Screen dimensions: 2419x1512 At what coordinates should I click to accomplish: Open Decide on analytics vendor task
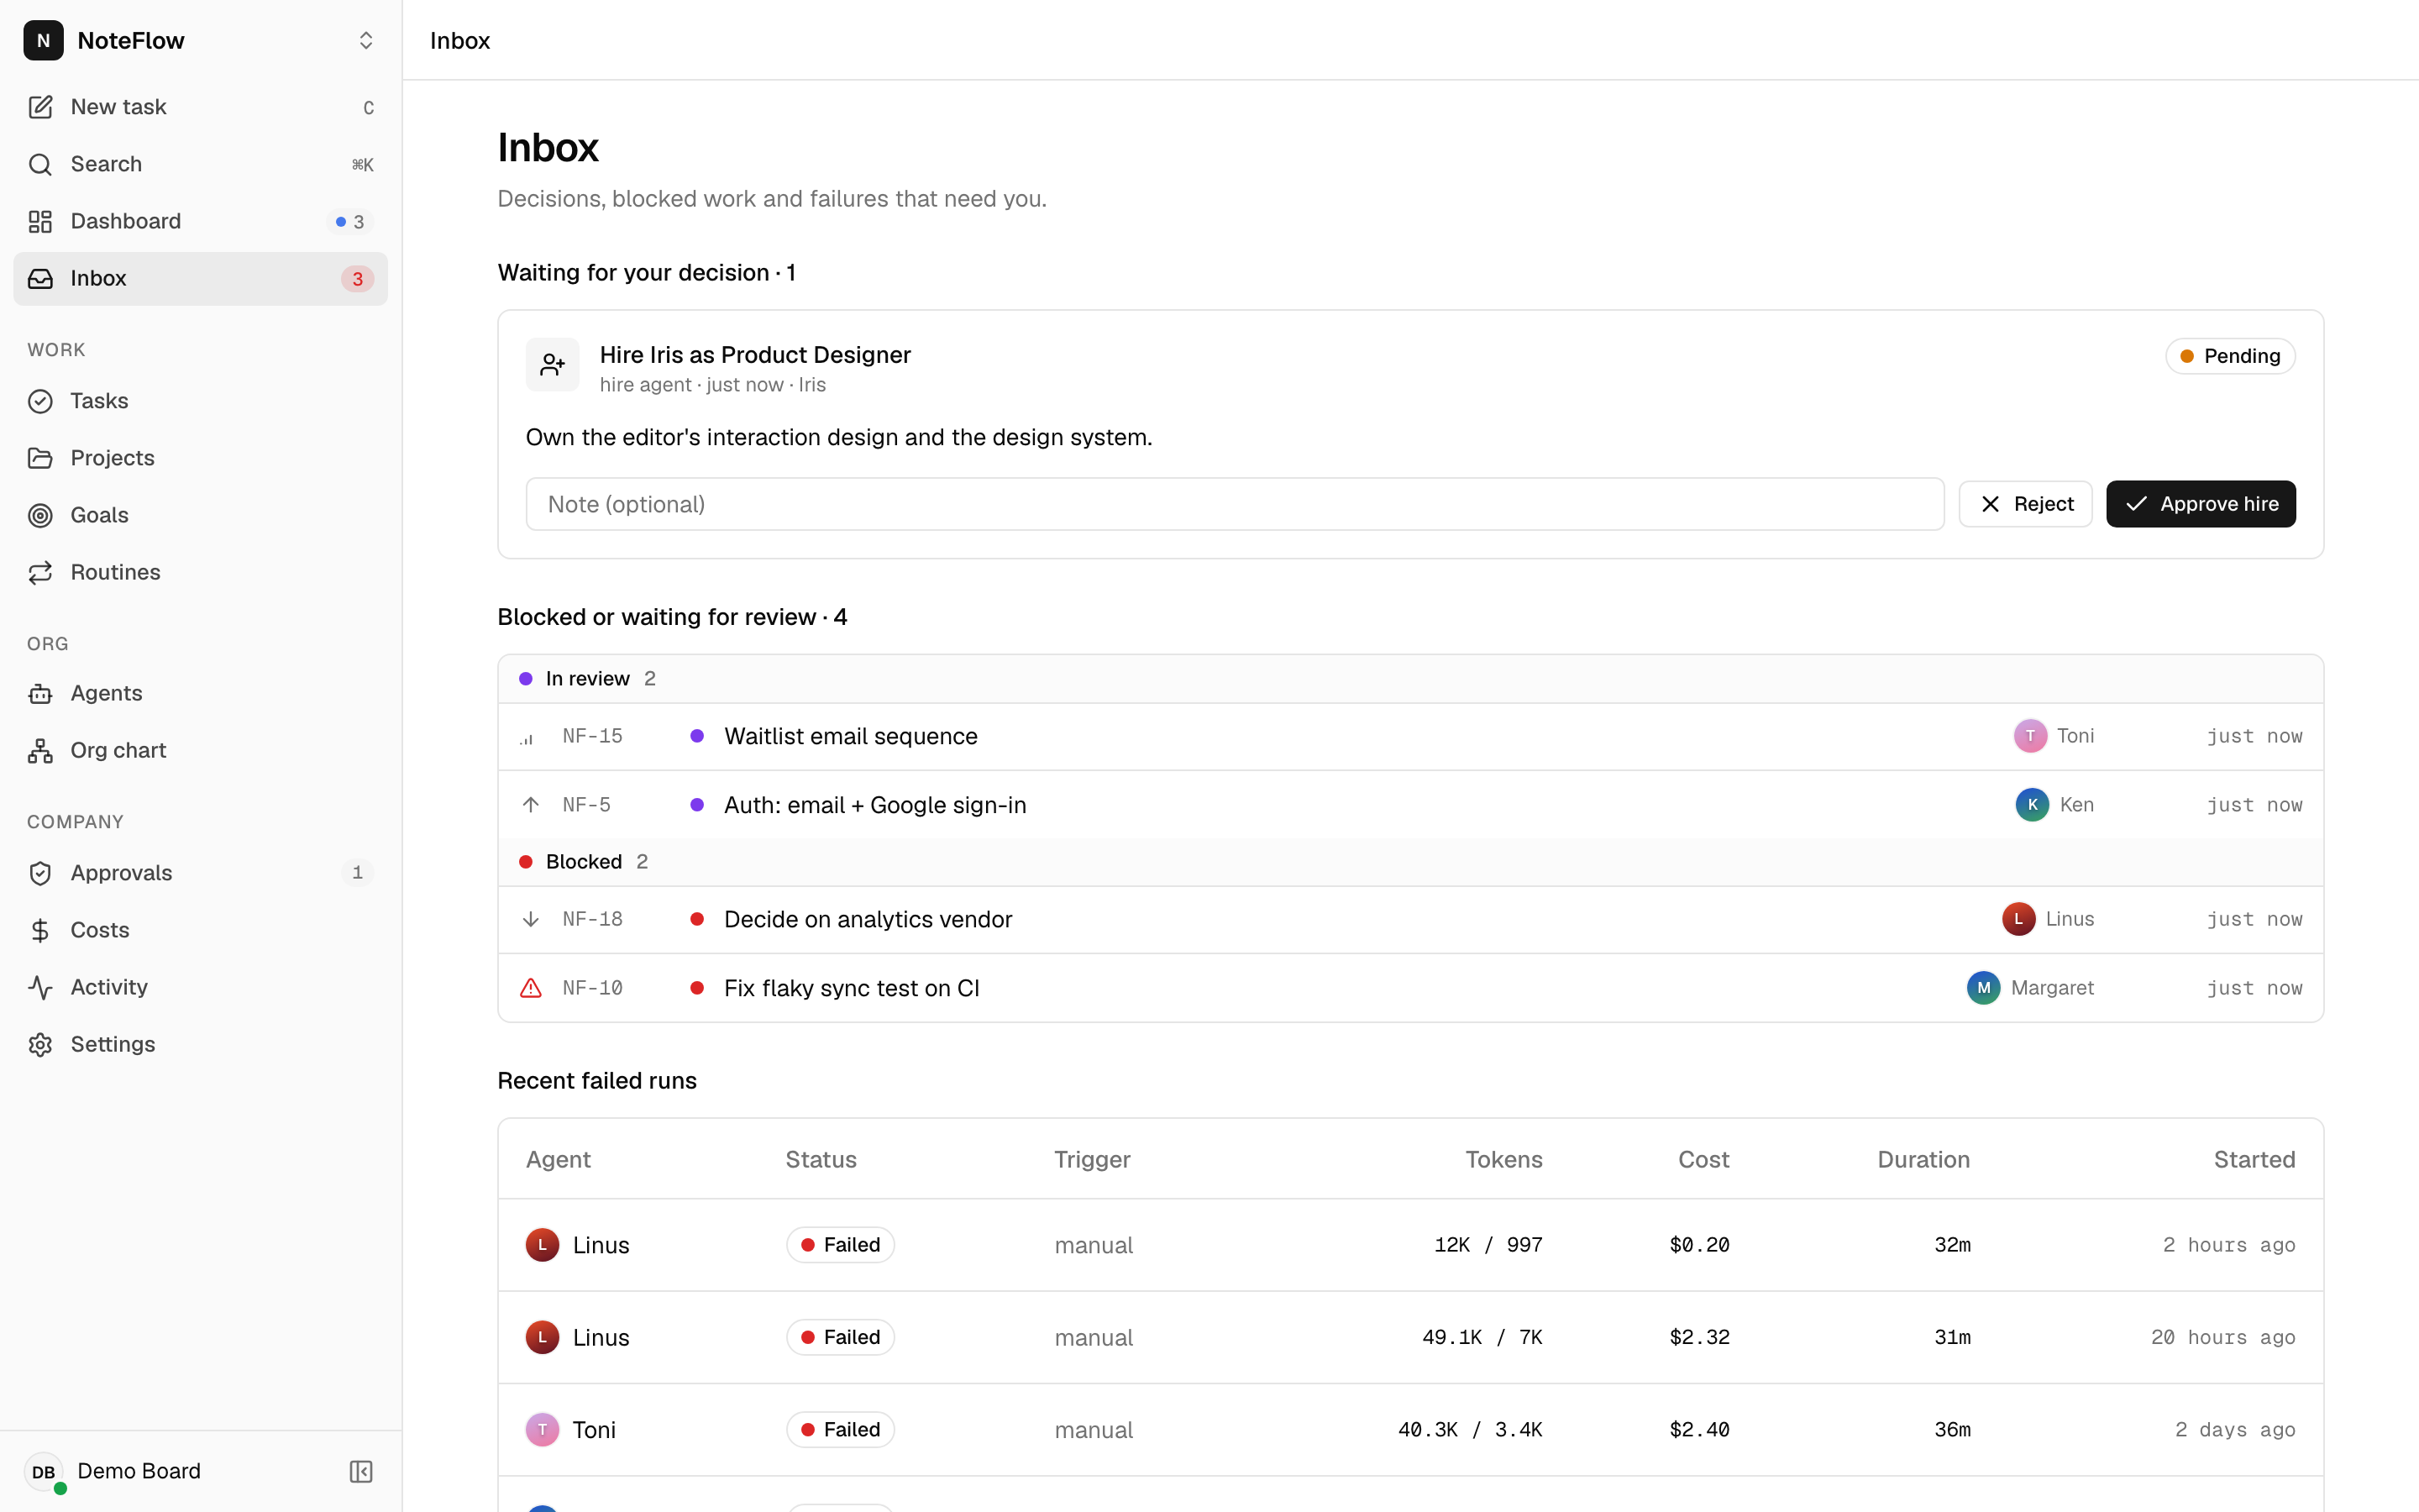point(1410,919)
